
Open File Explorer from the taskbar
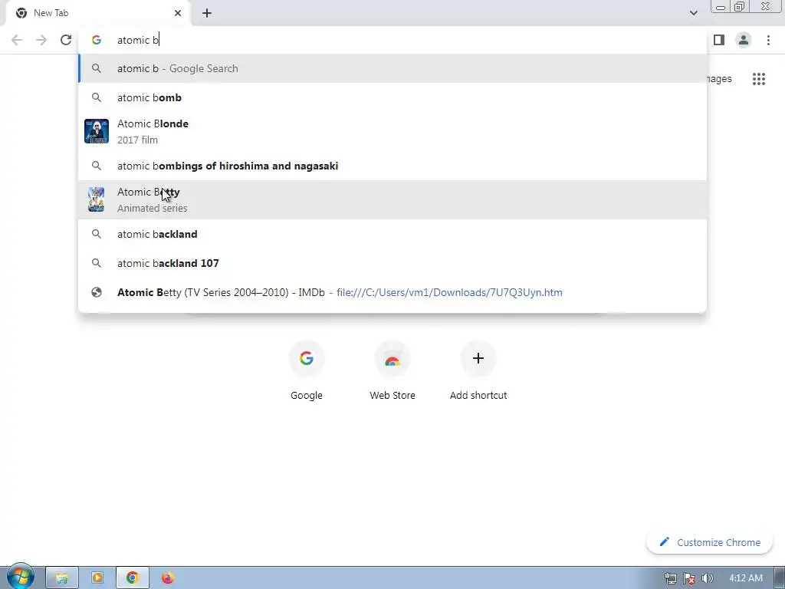point(62,578)
